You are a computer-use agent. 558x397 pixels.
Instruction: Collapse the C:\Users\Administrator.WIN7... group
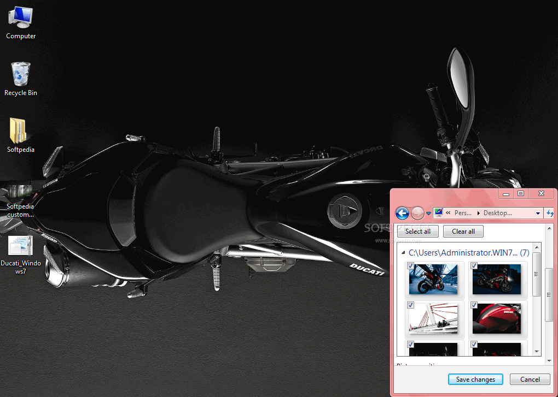point(403,253)
